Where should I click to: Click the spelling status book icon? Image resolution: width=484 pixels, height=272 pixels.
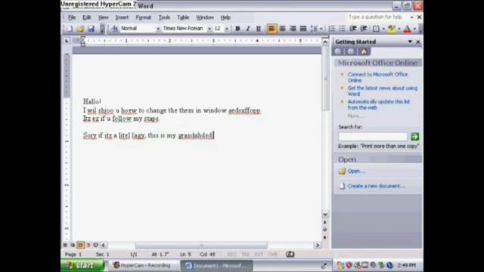pyautogui.click(x=290, y=254)
